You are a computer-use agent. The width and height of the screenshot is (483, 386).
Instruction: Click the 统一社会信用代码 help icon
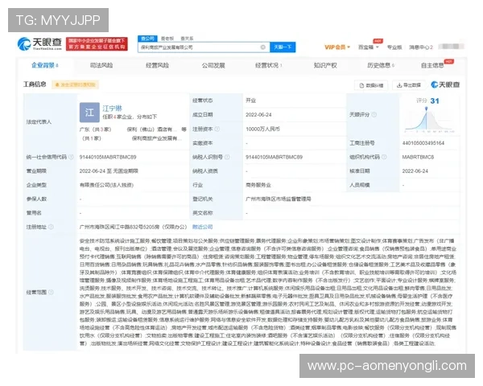point(71,157)
